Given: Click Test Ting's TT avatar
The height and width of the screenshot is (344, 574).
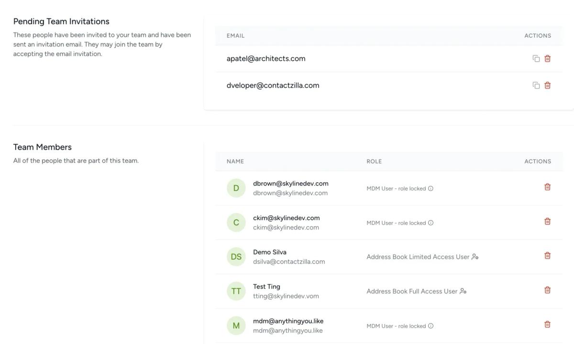Looking at the screenshot, I should click(x=236, y=291).
